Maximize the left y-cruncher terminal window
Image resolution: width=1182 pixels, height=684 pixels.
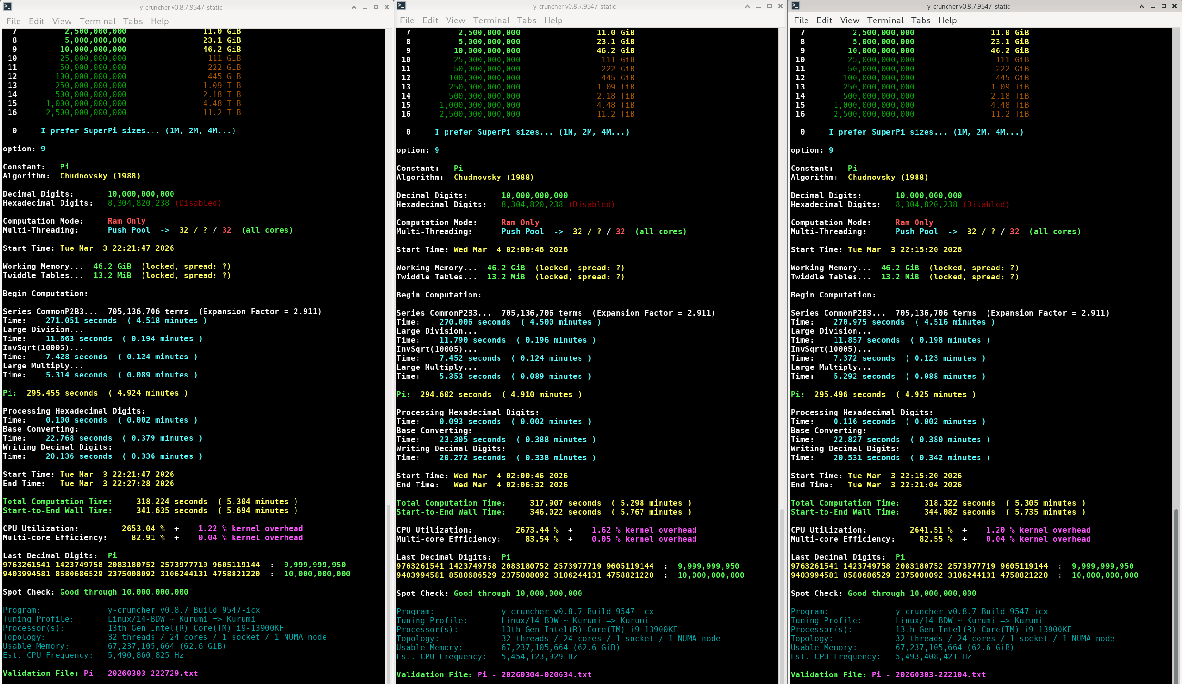(x=376, y=7)
